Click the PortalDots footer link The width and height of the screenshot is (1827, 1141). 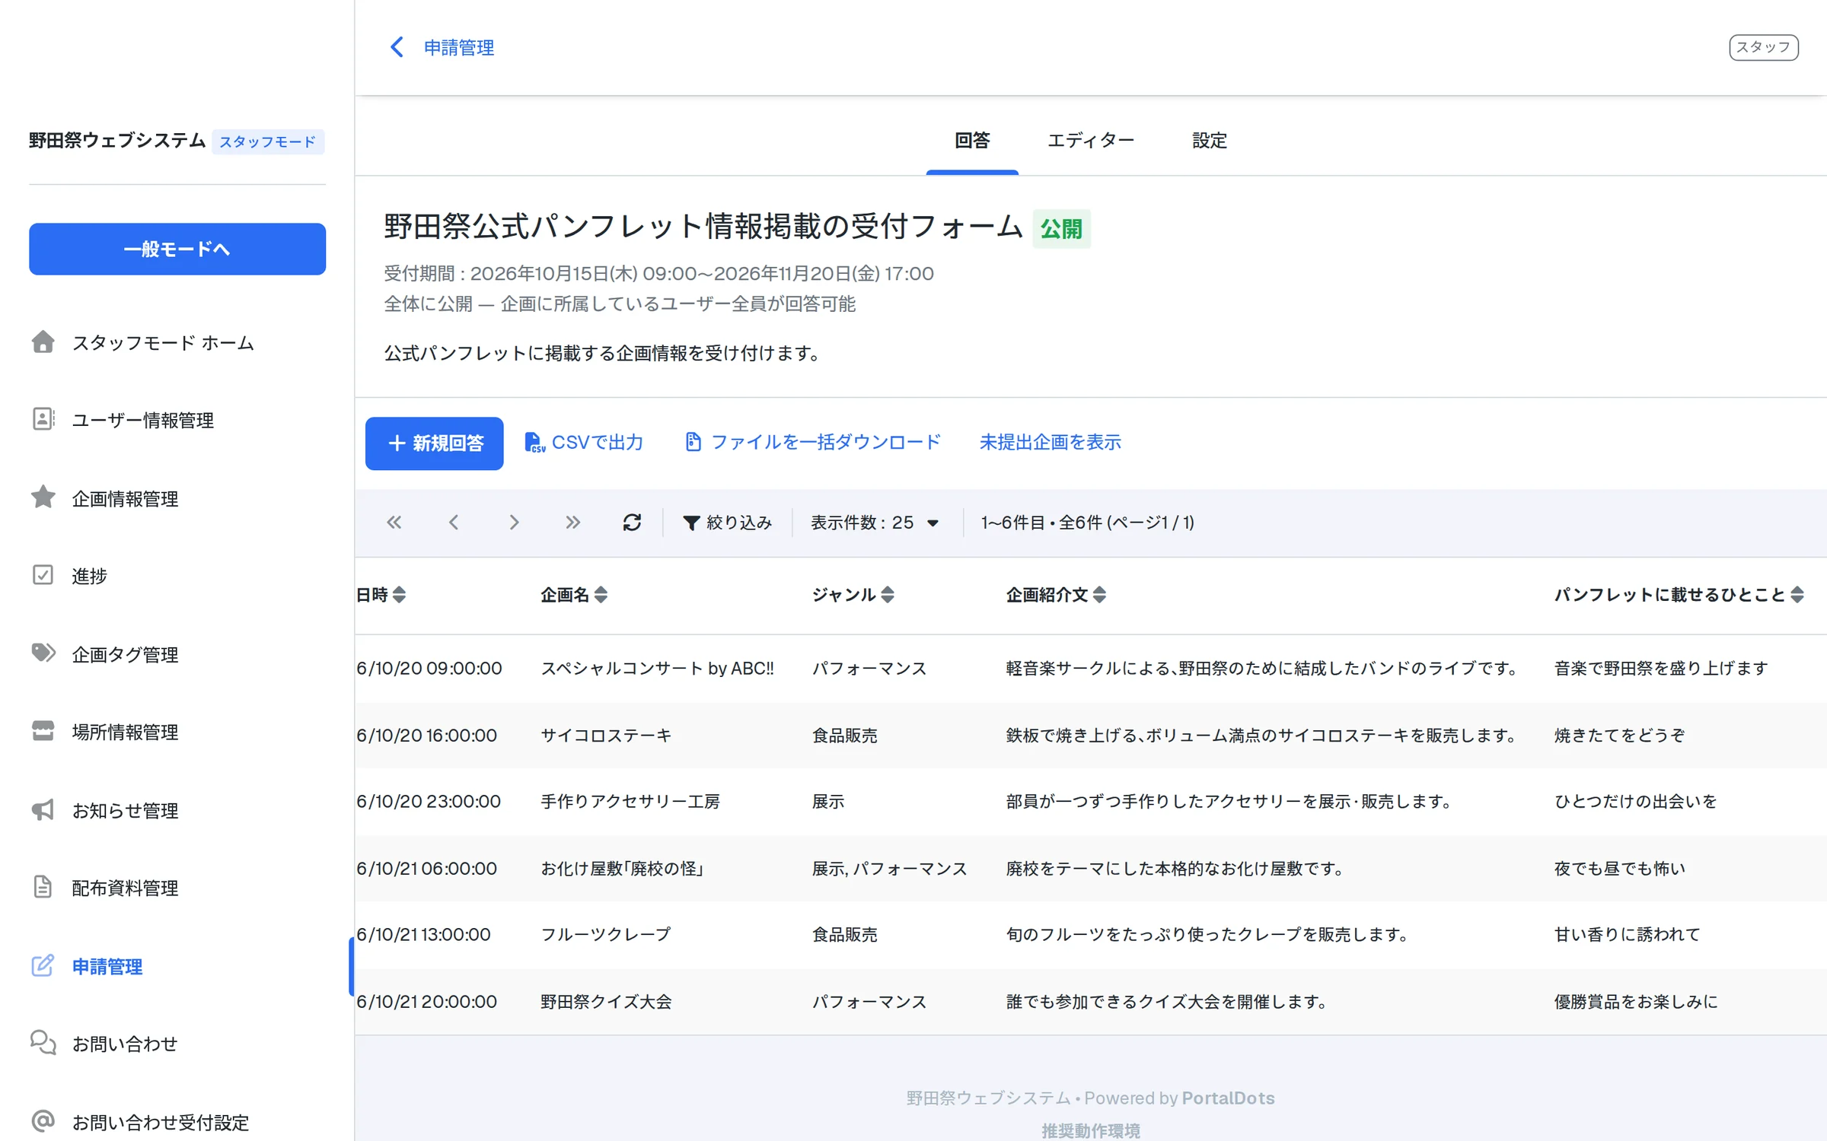tap(1228, 1098)
